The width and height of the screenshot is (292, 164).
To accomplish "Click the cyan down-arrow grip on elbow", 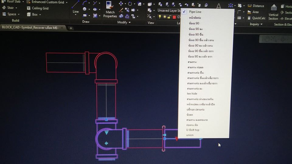I will click(106, 133).
